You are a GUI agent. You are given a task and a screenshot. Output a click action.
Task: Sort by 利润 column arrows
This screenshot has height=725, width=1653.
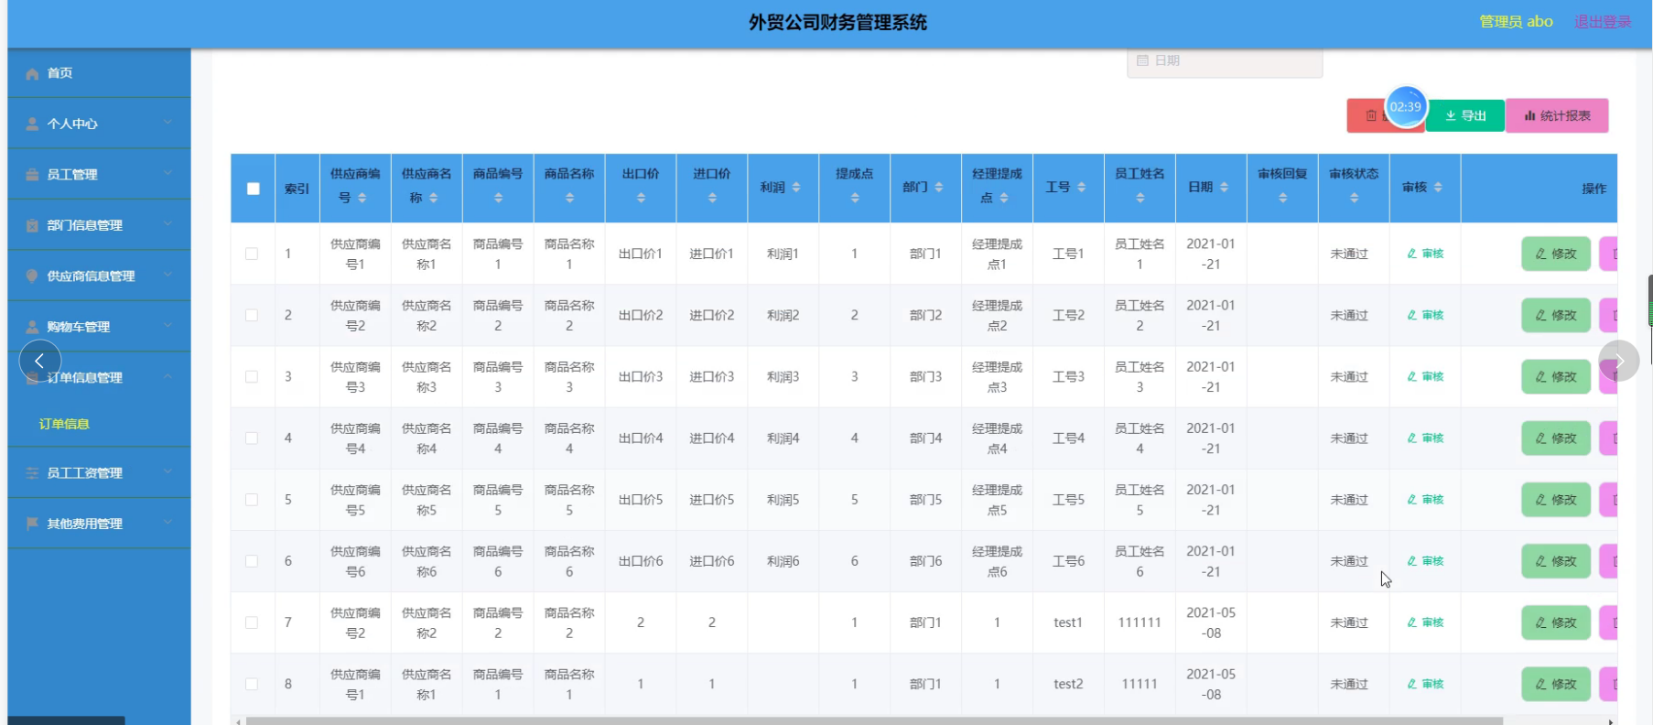[796, 187]
